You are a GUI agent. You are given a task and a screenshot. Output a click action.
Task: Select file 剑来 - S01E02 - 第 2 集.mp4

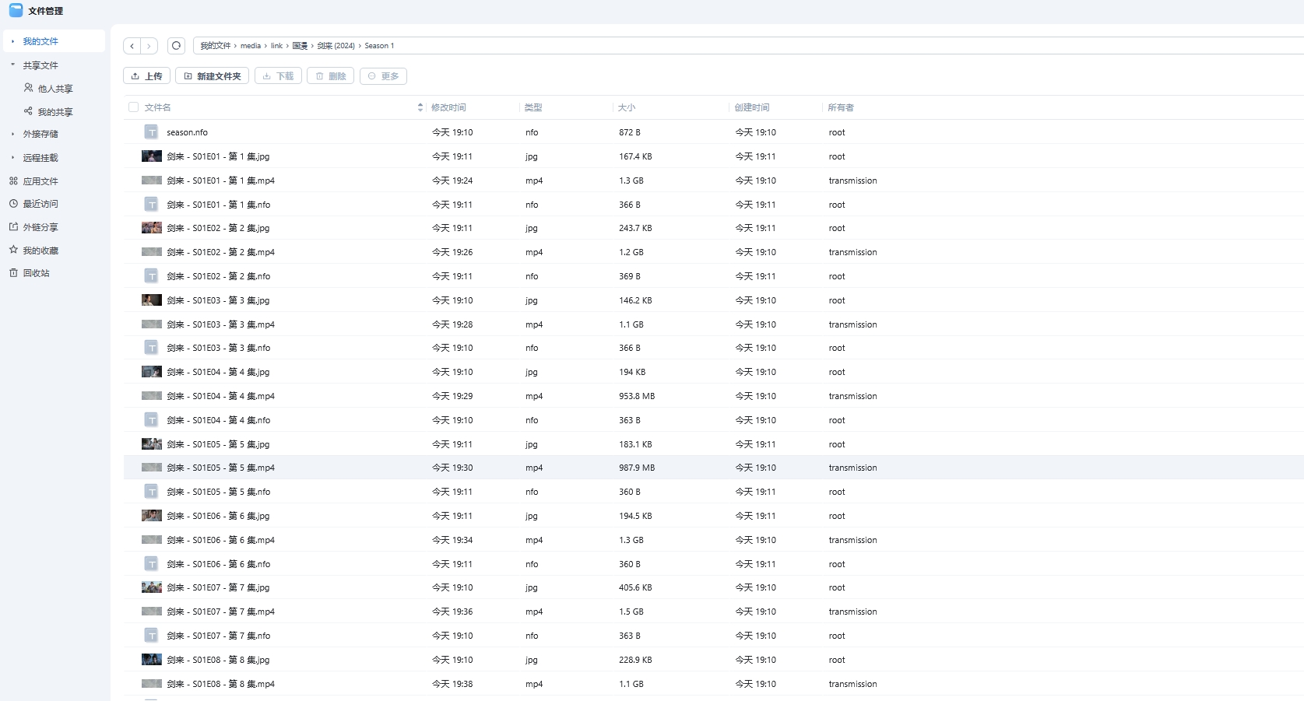(x=220, y=252)
